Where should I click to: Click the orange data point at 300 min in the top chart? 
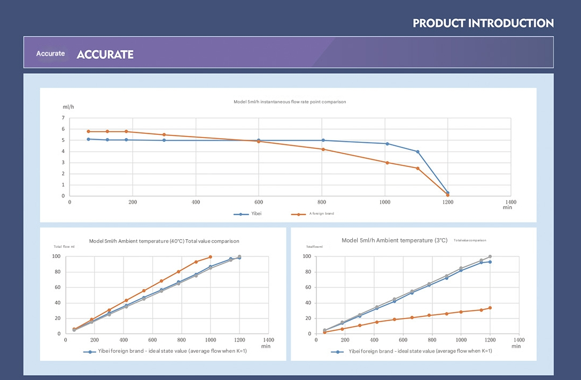(164, 135)
